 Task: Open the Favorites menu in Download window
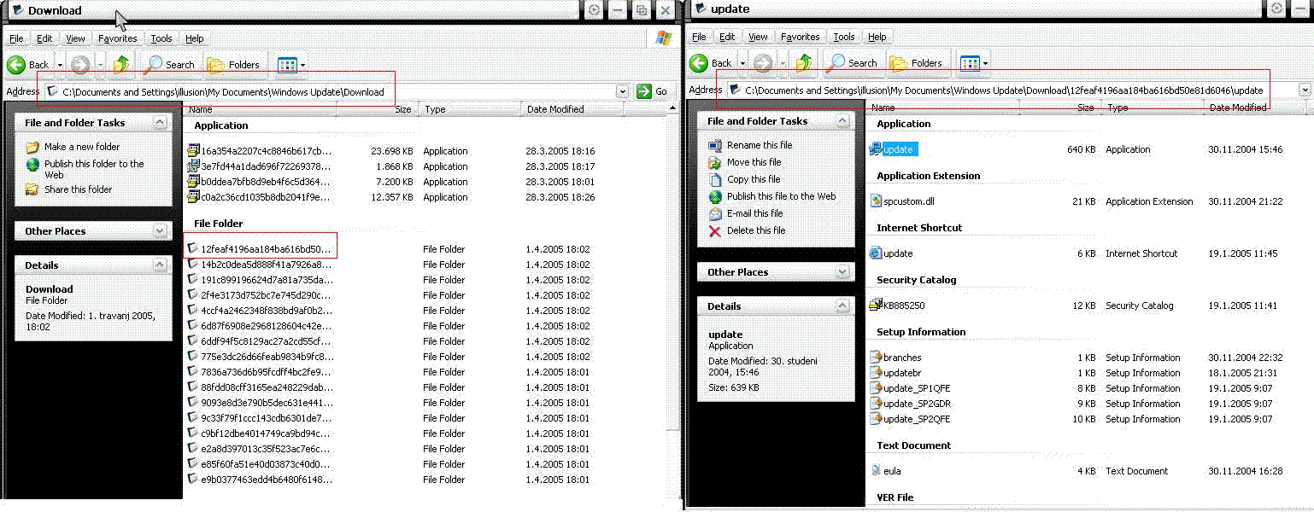pos(117,38)
